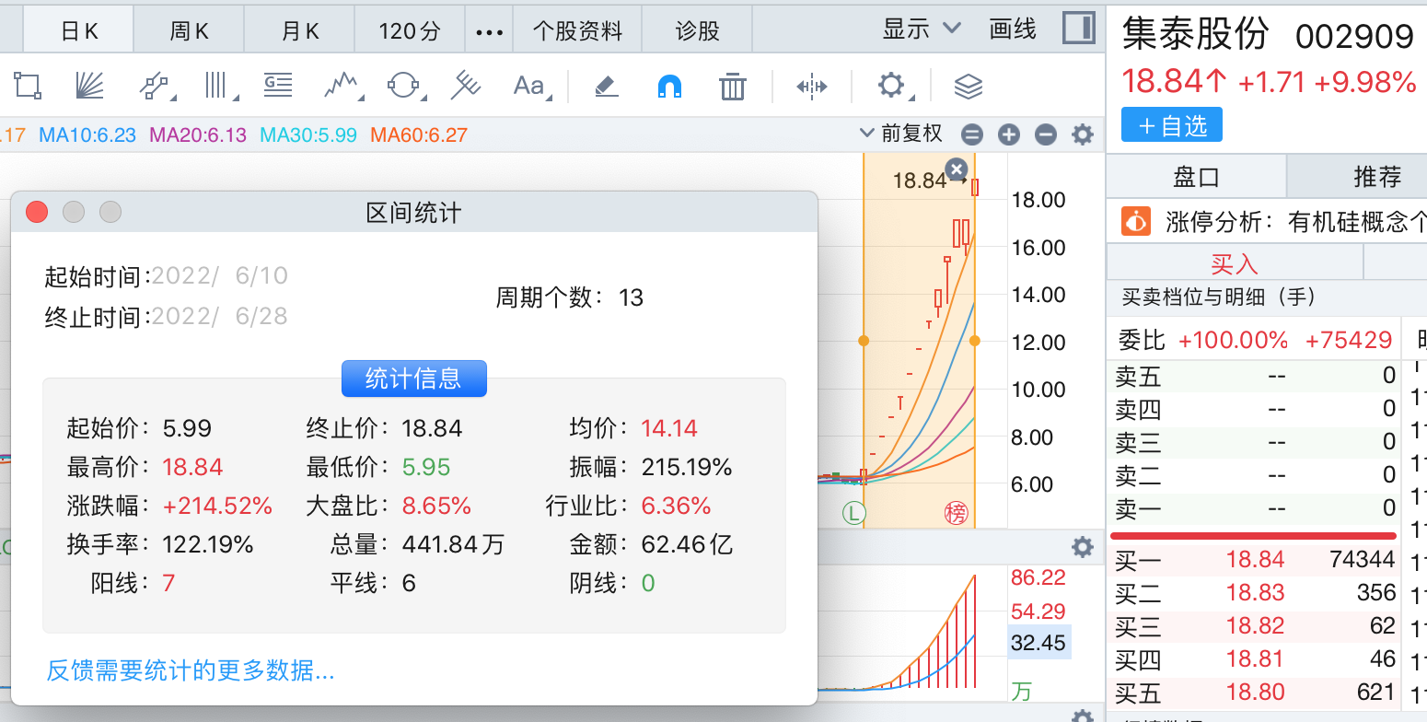Open the layers stack icon

969,86
